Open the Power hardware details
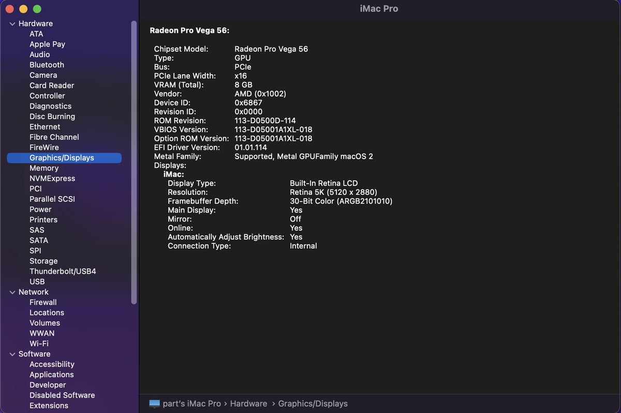 coord(40,209)
